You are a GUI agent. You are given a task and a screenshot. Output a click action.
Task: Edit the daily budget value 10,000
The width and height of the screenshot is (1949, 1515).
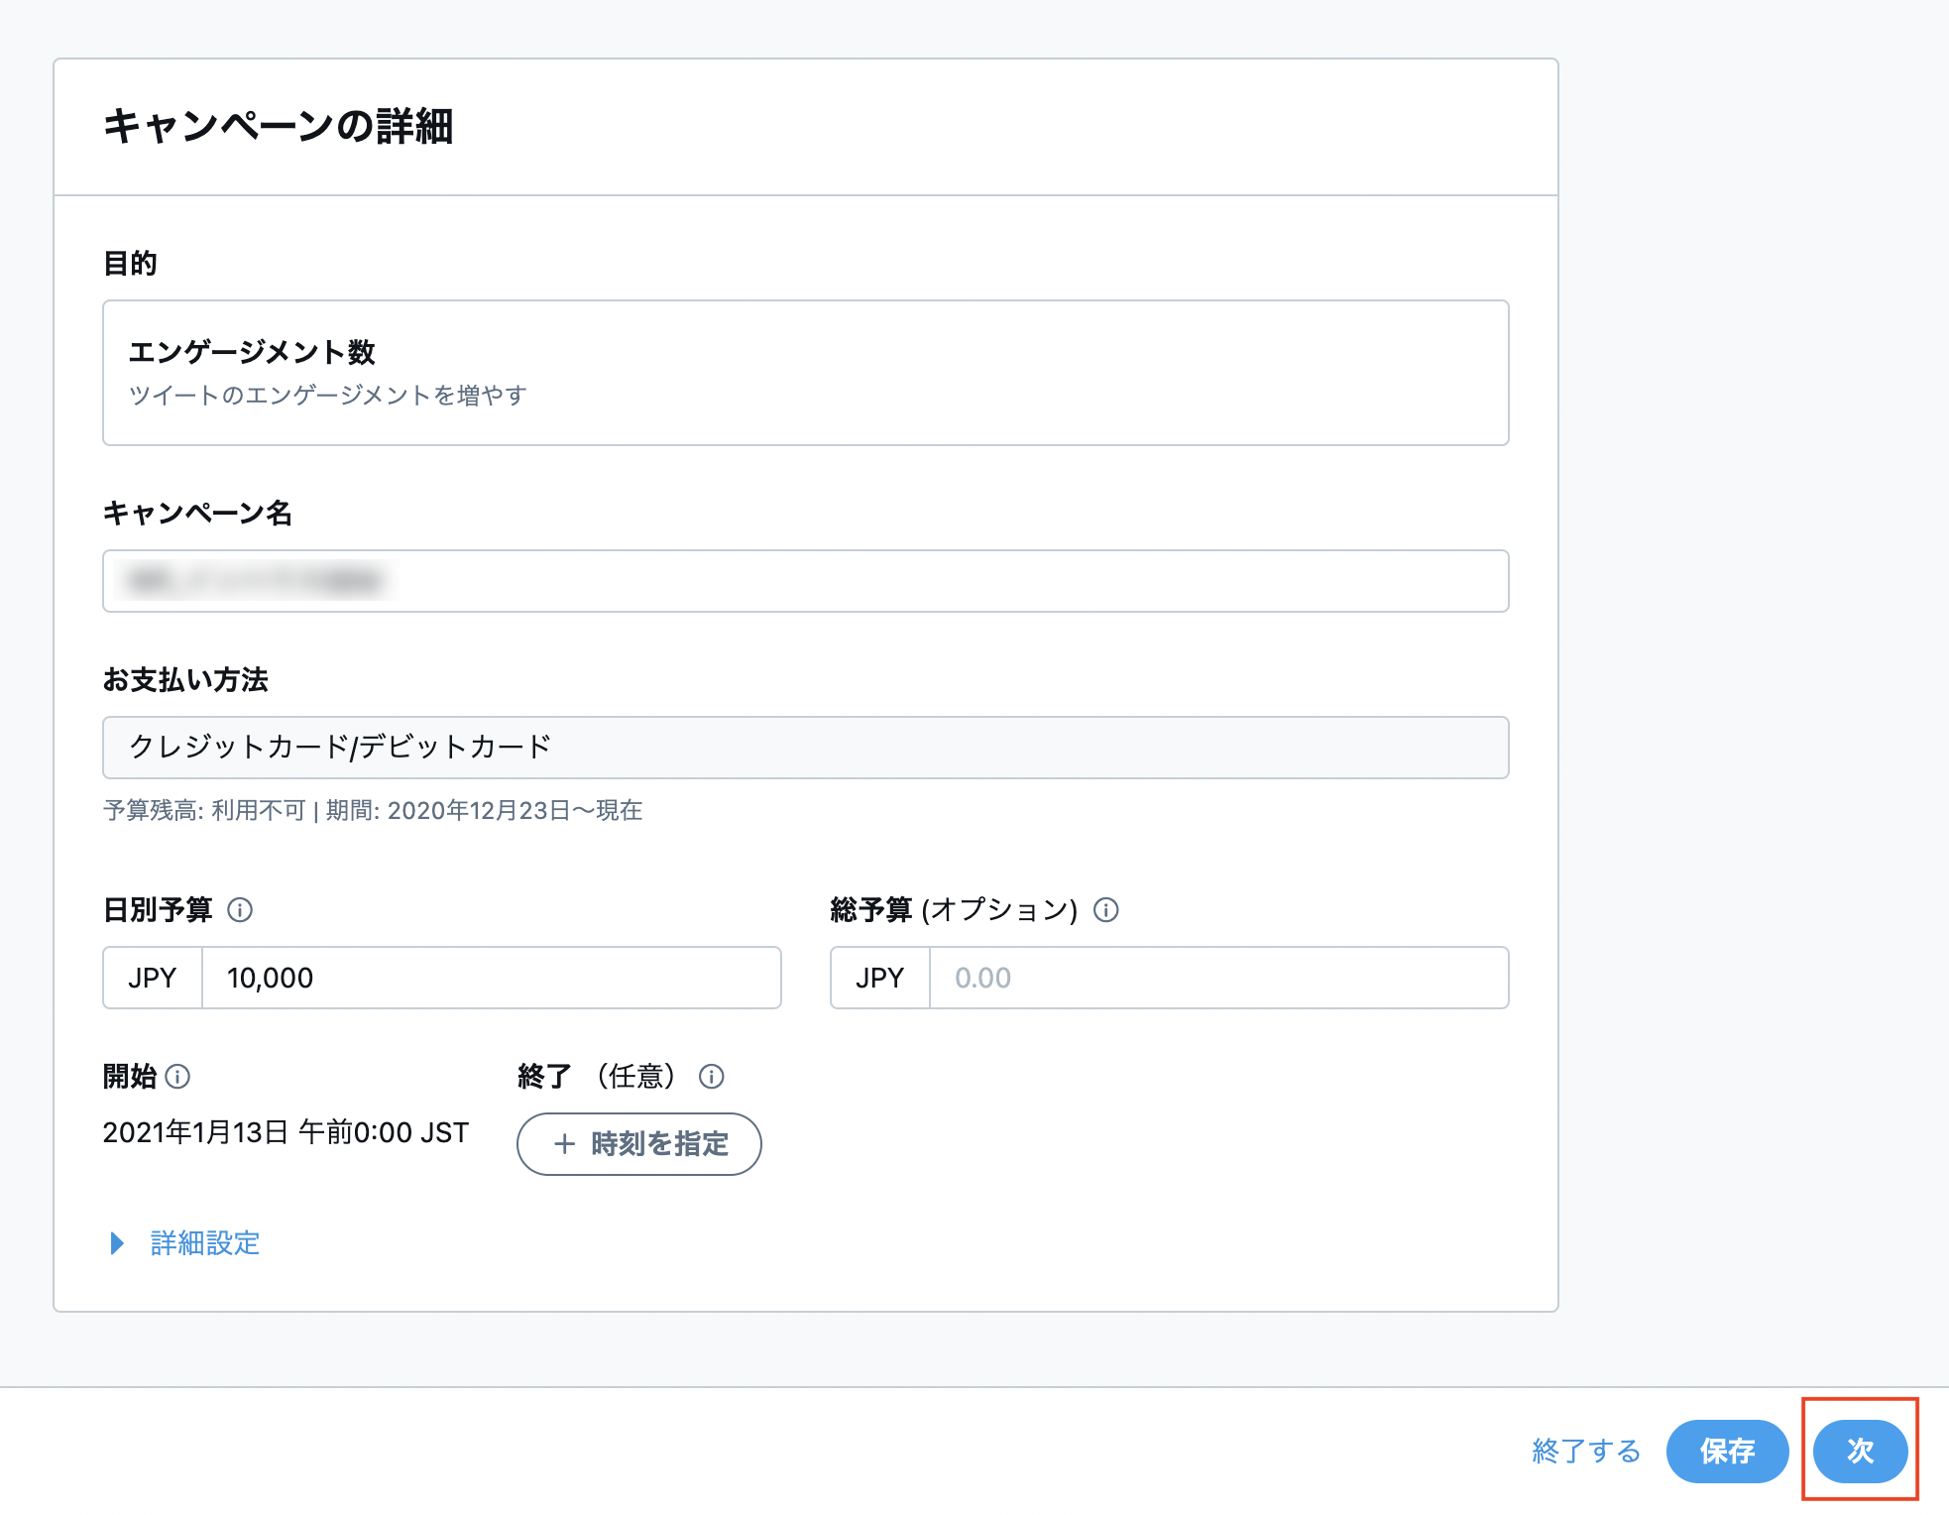tap(491, 978)
